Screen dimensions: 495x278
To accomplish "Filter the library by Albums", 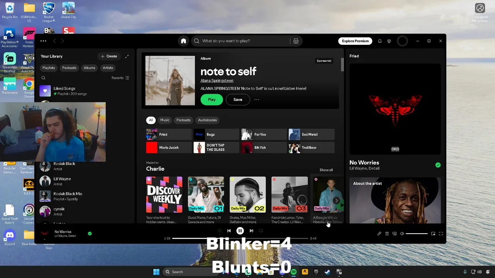I will 89,68.
